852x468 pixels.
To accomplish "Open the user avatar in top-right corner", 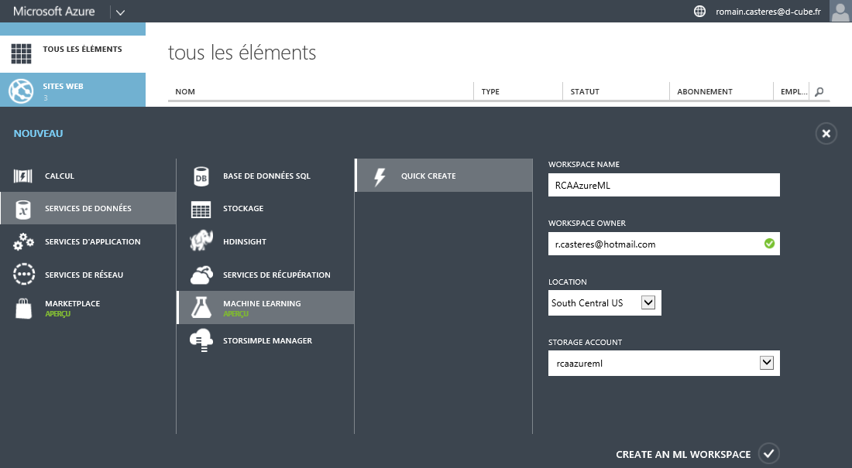I will pos(840,11).
